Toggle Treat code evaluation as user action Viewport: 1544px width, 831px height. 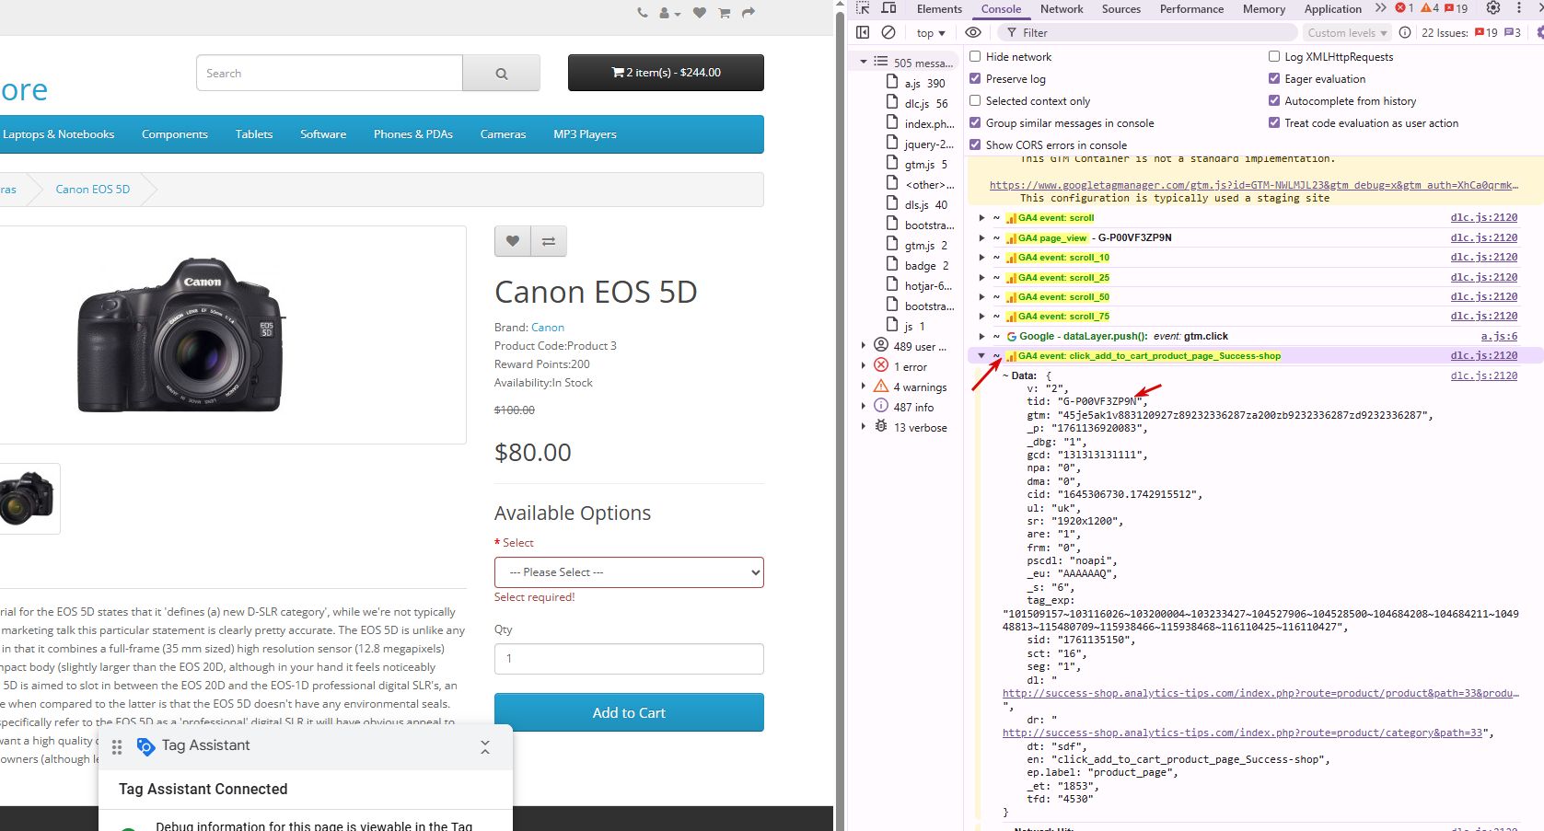pos(1274,123)
